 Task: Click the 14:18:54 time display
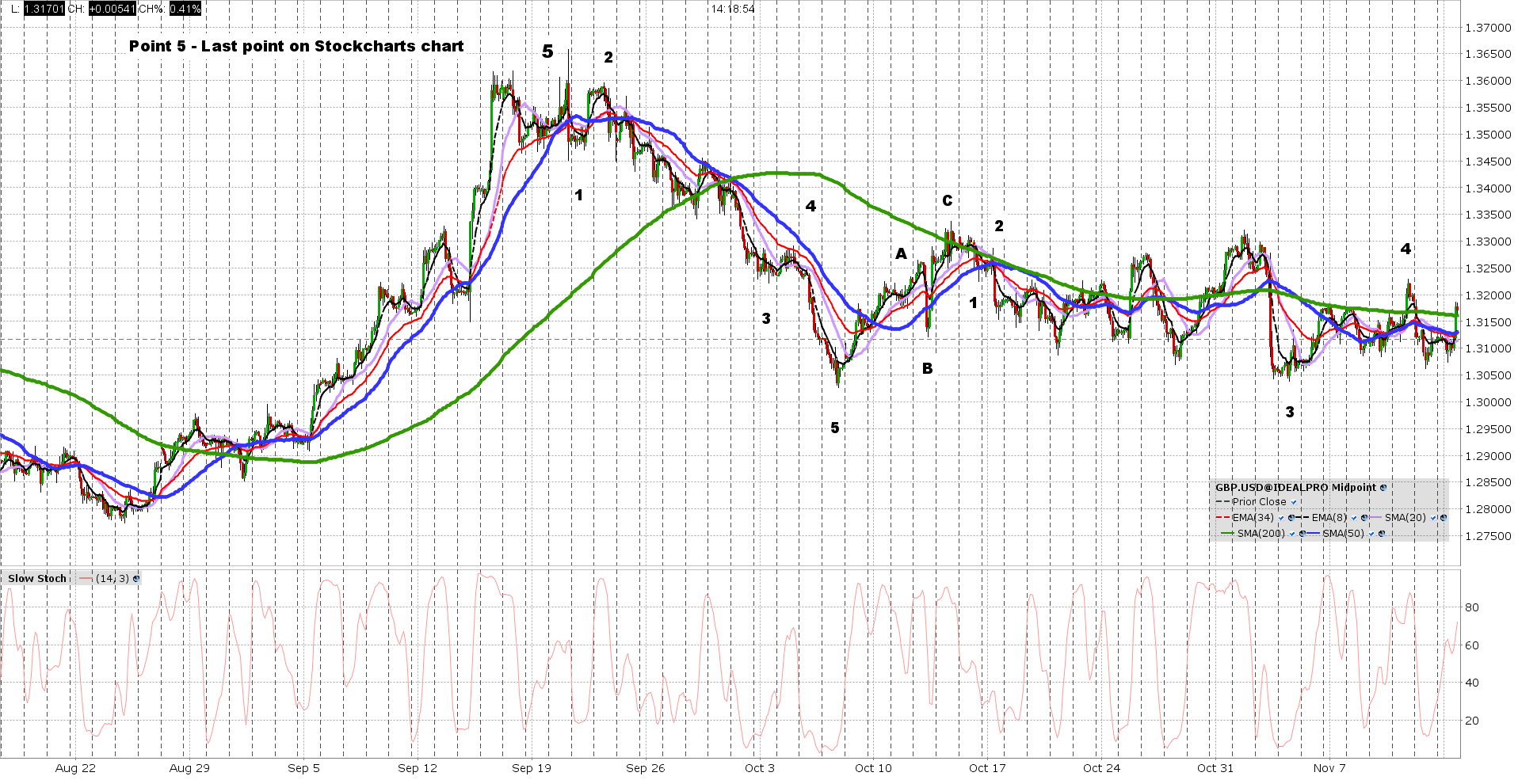(x=733, y=9)
